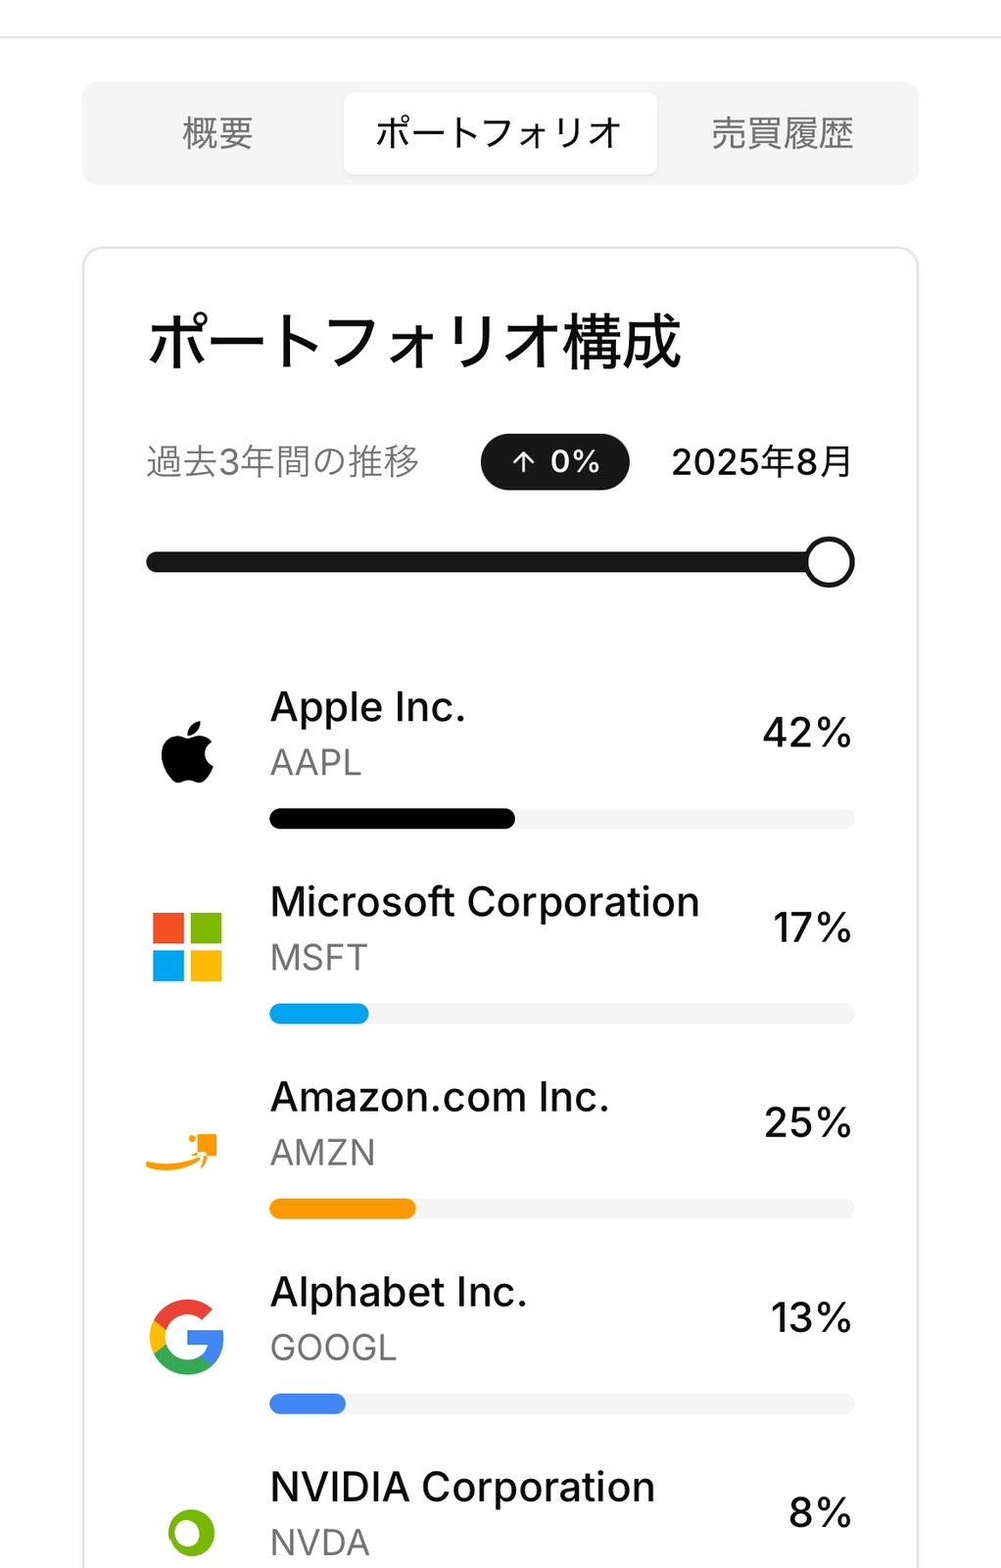Switch to the 概要 tab
Screen dimensions: 1001x1568
click(x=216, y=132)
